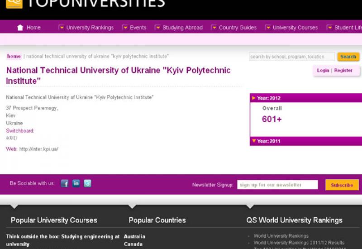Viewport: 362px width, 249px height.
Task: Click the Popular Countries footer heading
Action: 157,220
